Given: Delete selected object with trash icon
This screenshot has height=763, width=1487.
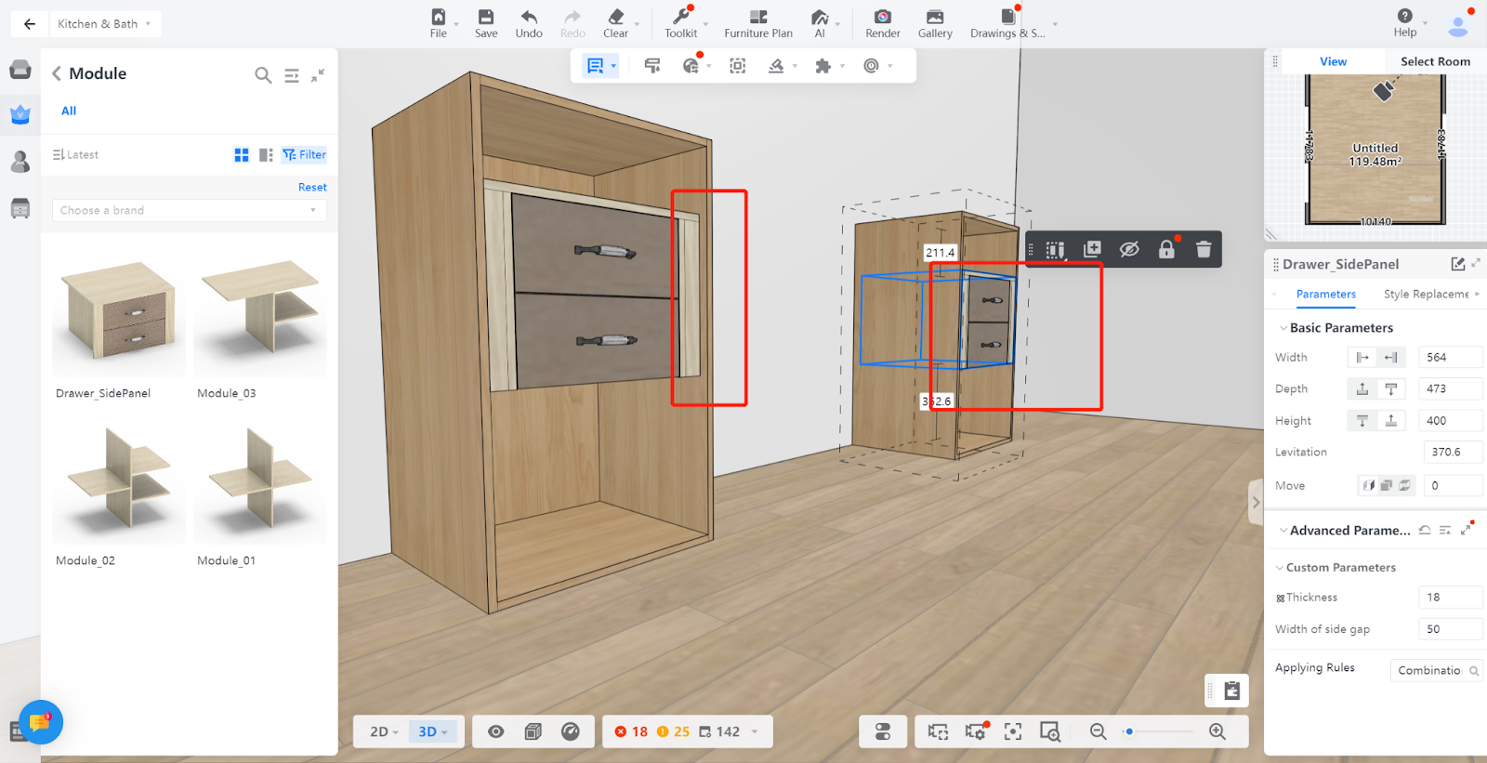Looking at the screenshot, I should pyautogui.click(x=1204, y=249).
